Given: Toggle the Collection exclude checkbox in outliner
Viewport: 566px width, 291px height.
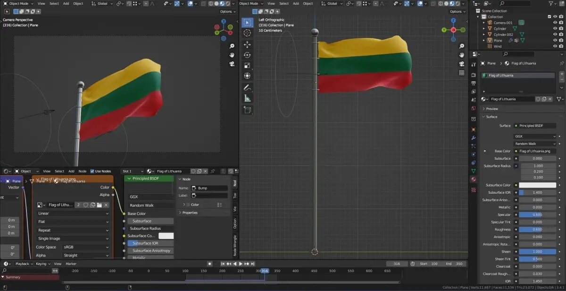Looking at the screenshot, I should [x=549, y=17].
